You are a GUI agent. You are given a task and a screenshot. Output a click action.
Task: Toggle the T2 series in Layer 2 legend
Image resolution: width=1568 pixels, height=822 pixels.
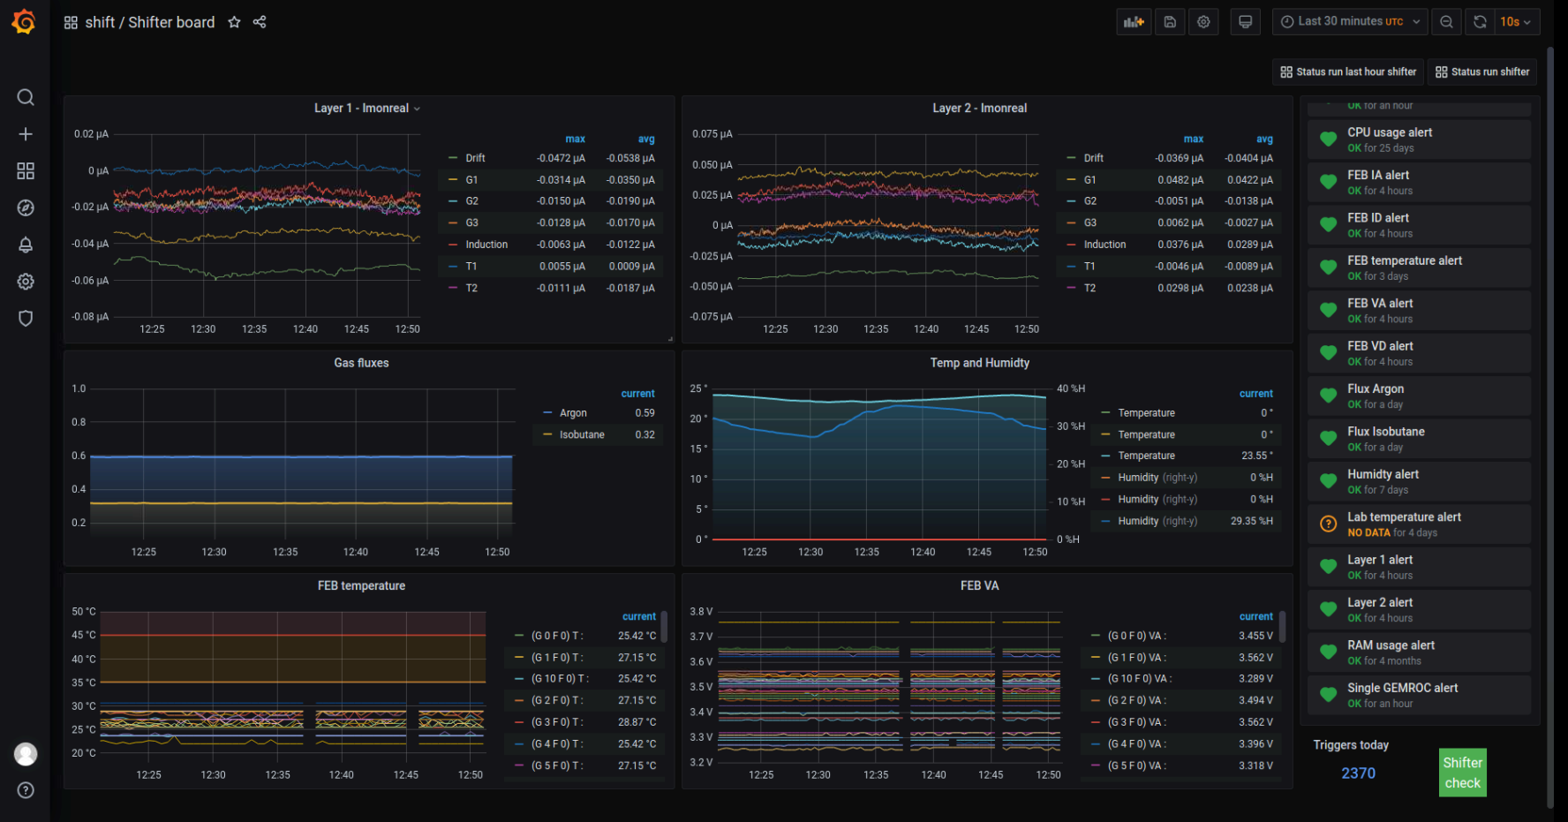point(1089,288)
